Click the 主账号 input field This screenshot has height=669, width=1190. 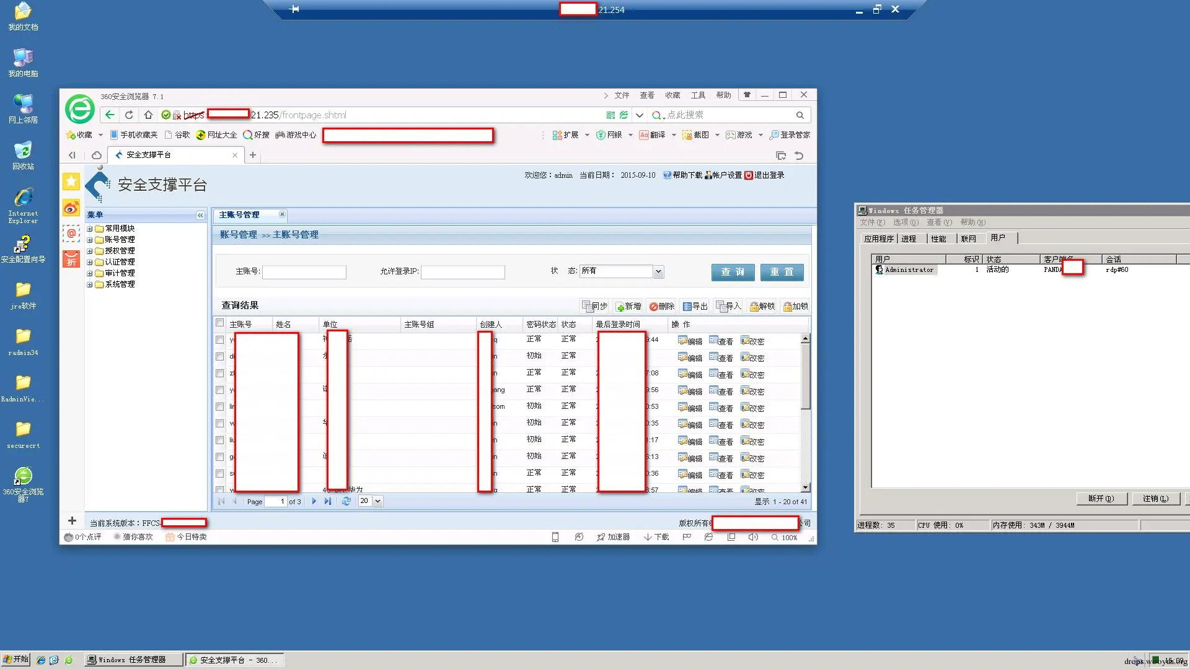pyautogui.click(x=304, y=272)
